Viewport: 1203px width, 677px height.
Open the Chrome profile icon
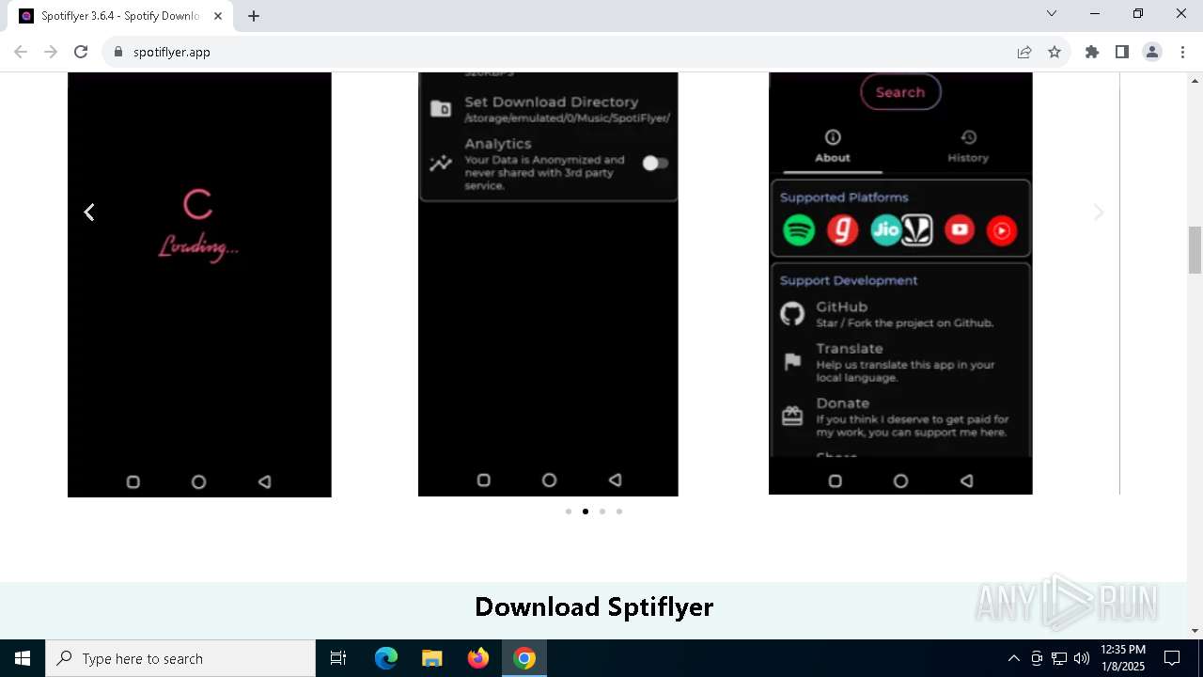click(x=1152, y=52)
